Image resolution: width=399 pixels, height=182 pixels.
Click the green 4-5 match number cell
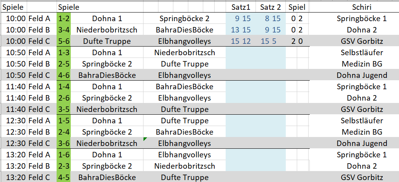tap(63, 177)
